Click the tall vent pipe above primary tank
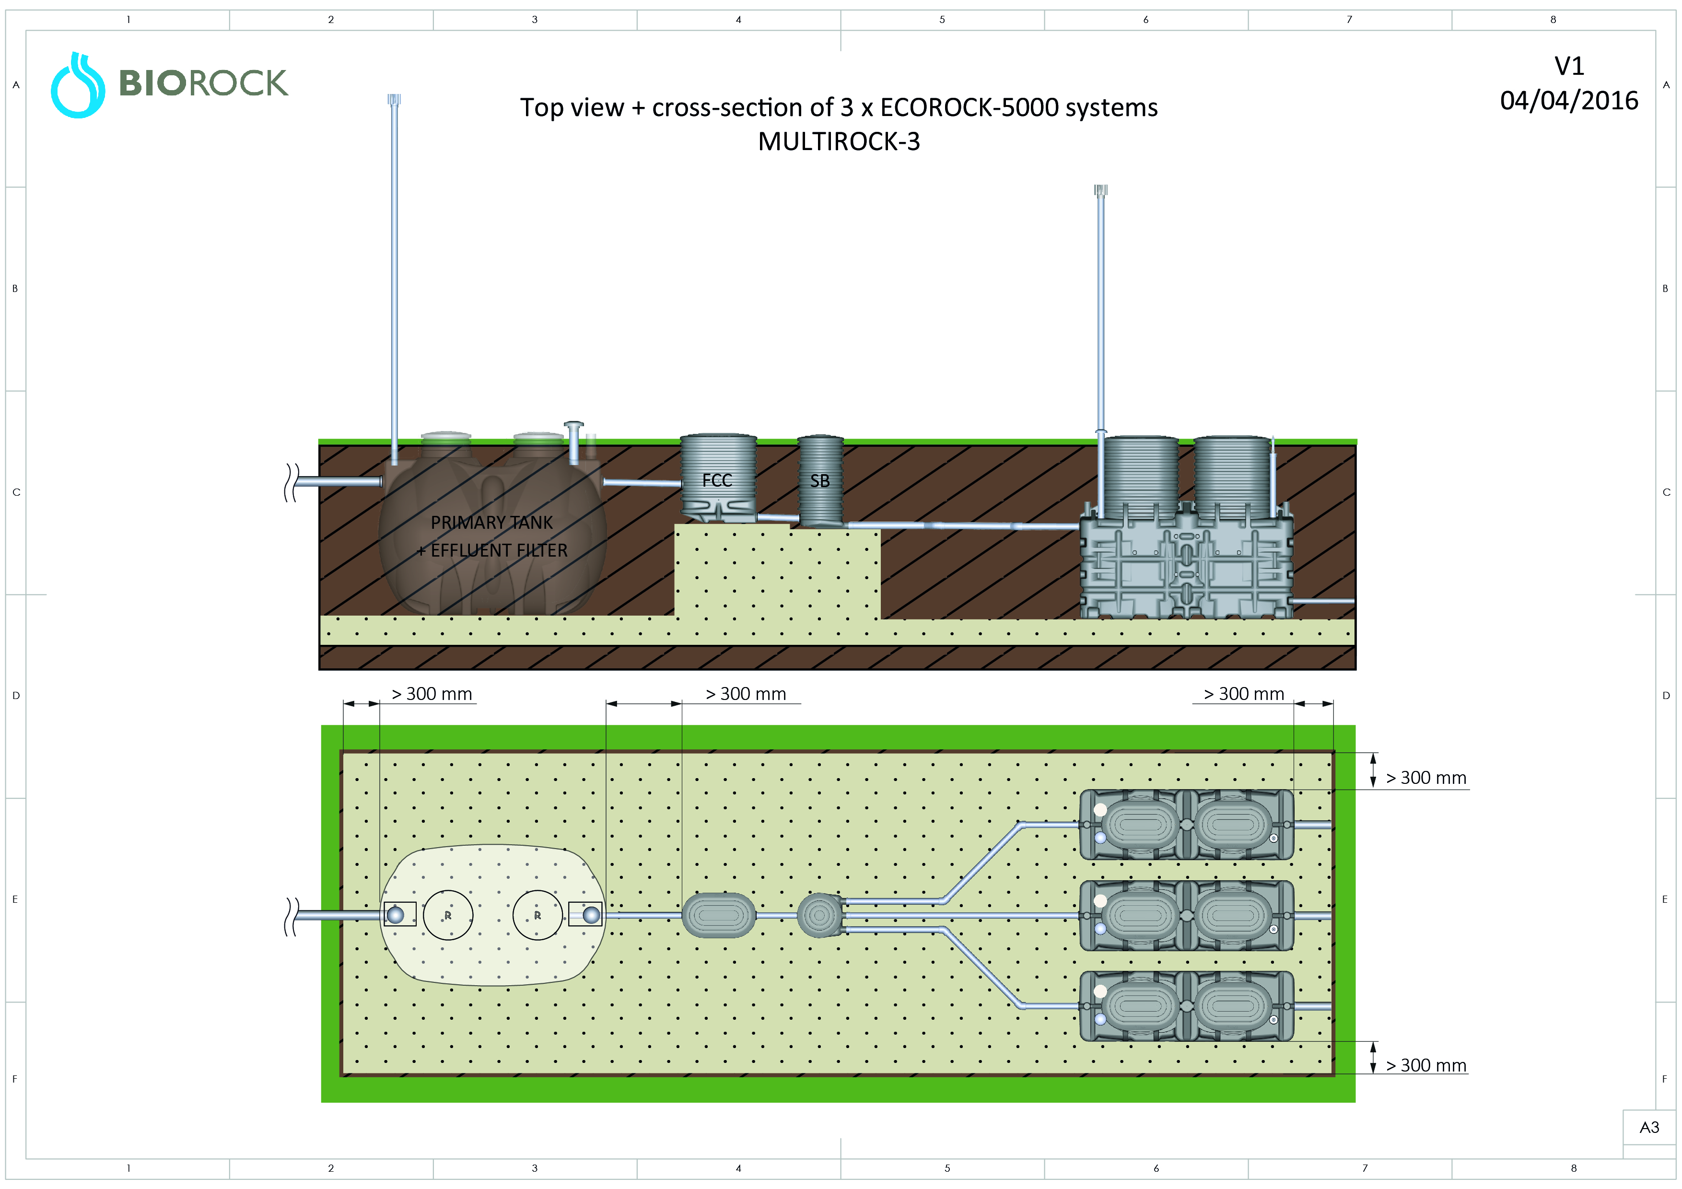This screenshot has width=1682, height=1189. coord(394,279)
